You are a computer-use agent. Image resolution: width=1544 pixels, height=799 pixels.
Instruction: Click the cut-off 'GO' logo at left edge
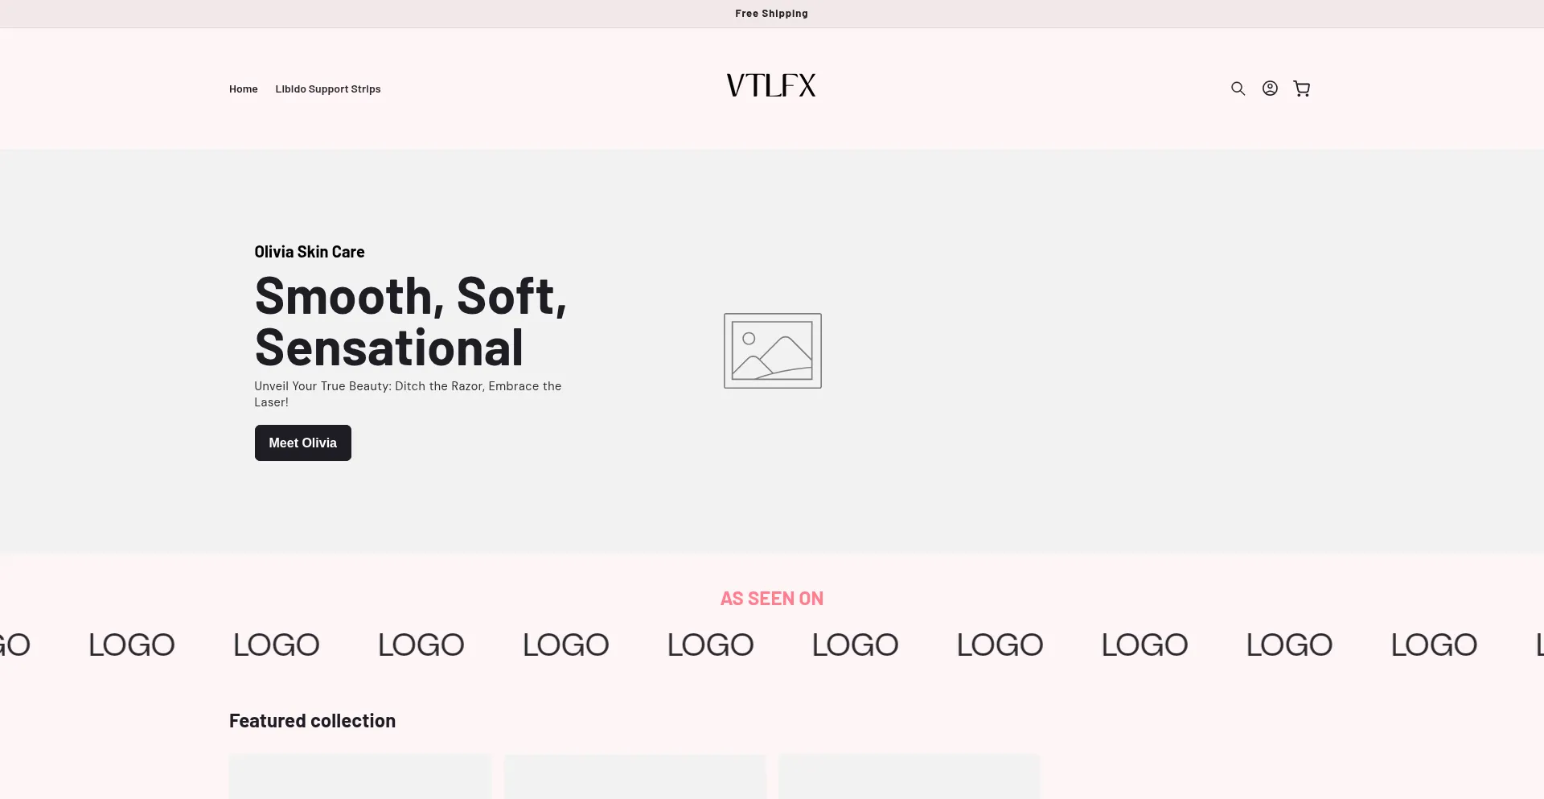pyautogui.click(x=14, y=645)
